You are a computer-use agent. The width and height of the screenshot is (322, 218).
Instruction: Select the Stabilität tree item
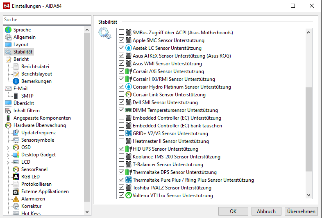pos(23,52)
